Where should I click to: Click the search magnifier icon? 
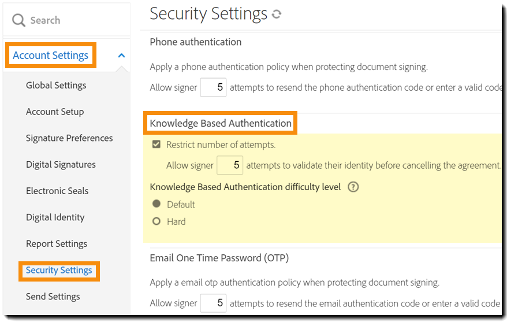(x=18, y=20)
